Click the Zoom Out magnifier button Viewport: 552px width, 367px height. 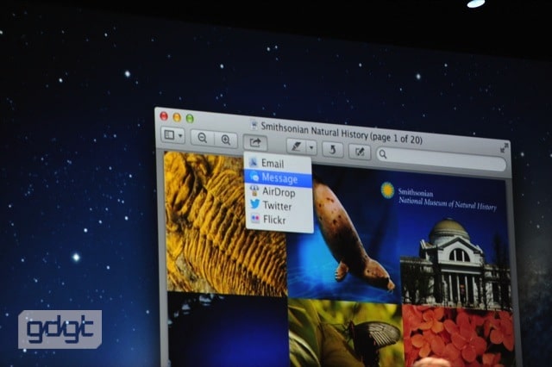(x=203, y=138)
